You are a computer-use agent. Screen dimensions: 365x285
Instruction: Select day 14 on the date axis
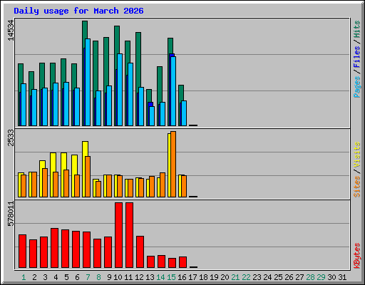point(160,277)
